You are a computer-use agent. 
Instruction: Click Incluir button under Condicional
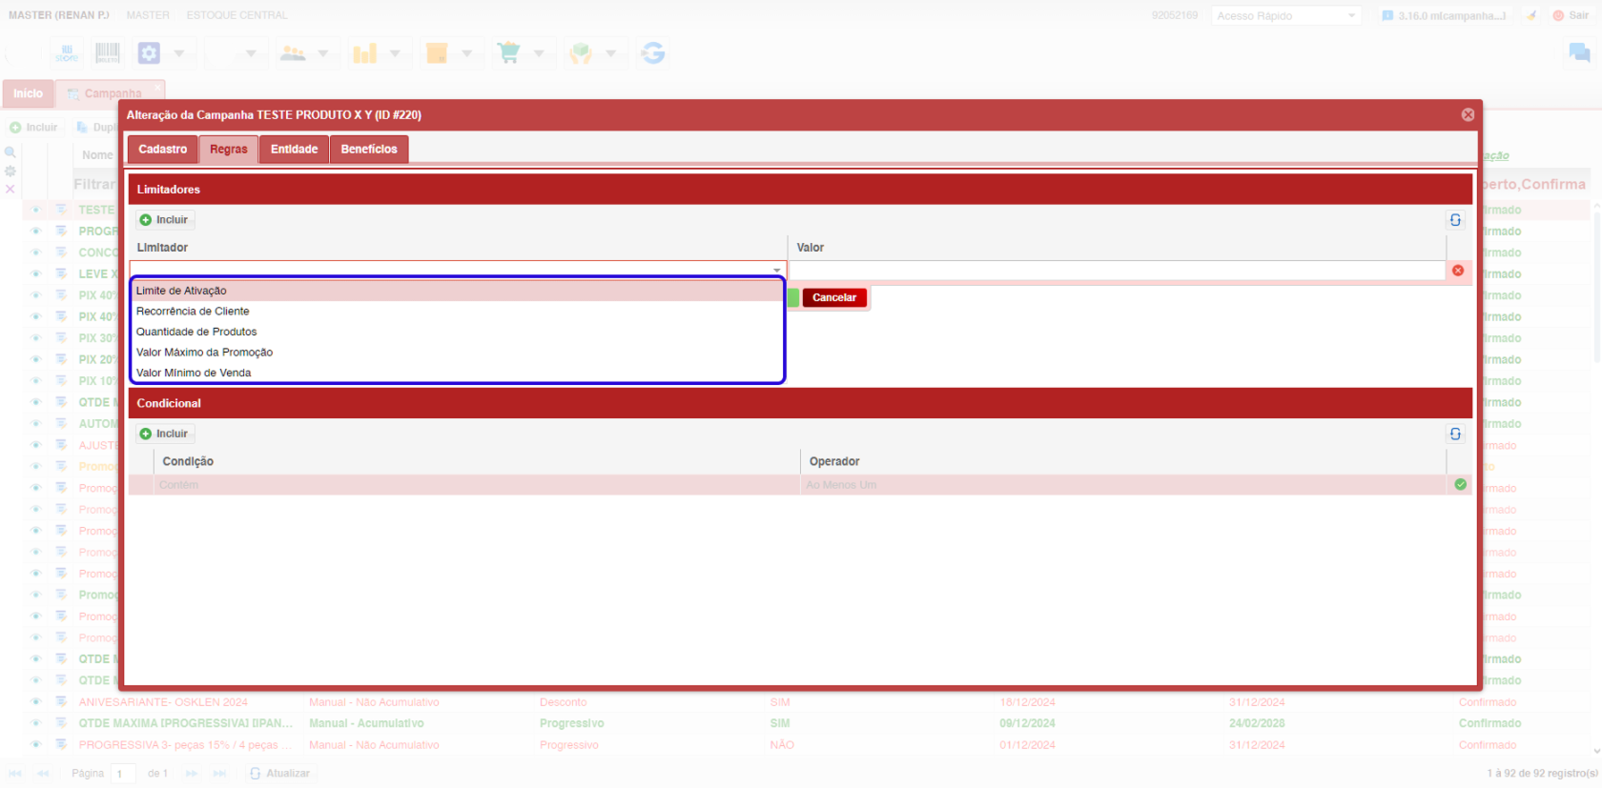[164, 434]
